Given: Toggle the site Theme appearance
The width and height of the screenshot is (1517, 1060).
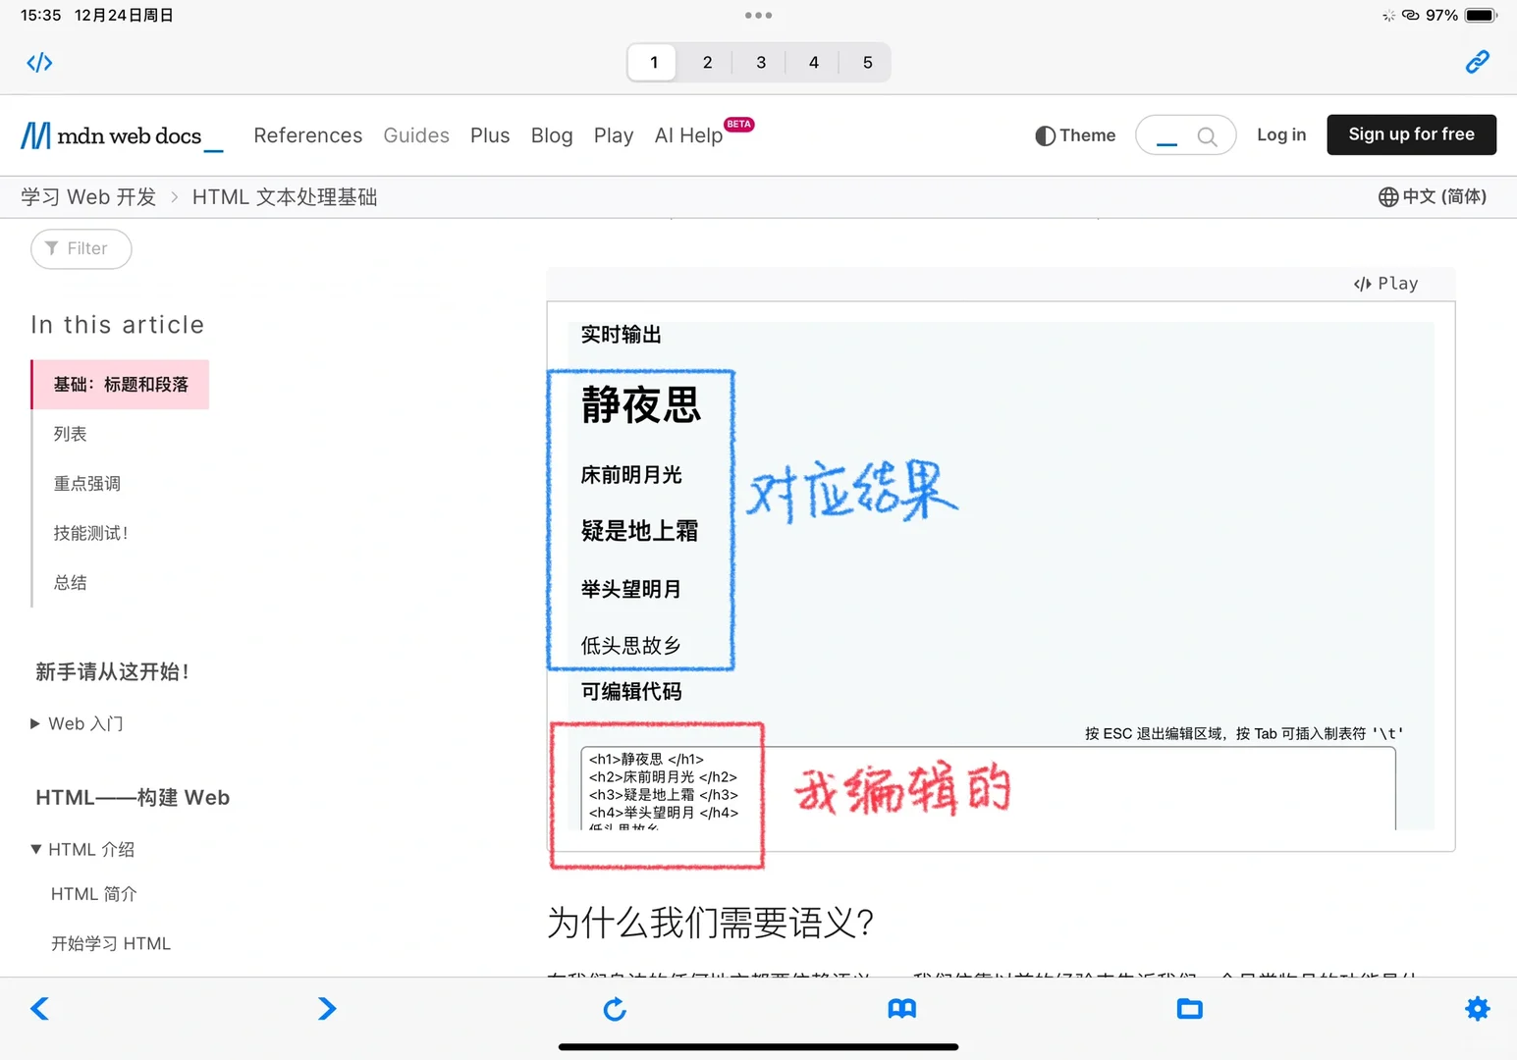Looking at the screenshot, I should tap(1075, 134).
